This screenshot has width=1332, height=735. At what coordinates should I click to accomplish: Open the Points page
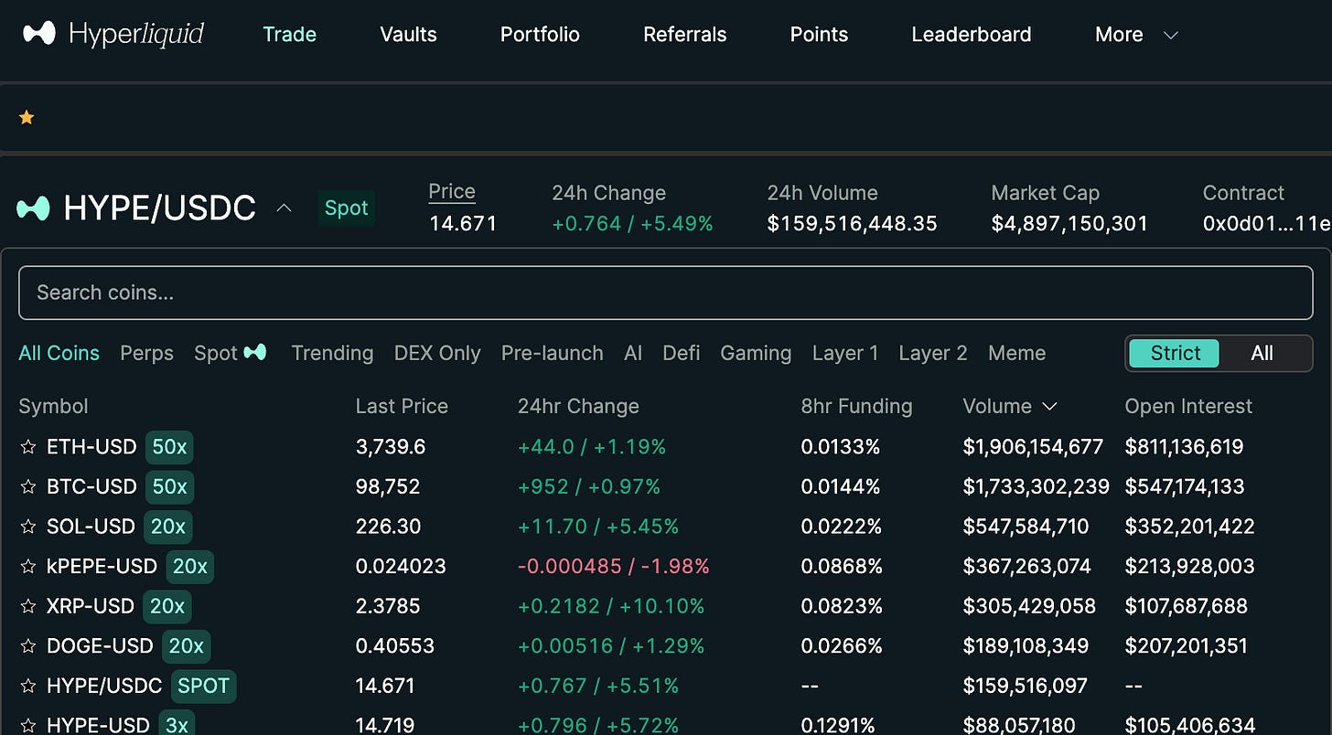click(819, 35)
